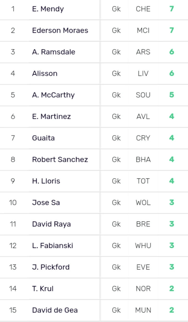Select David Raya's name
The image size is (188, 322).
51,224
